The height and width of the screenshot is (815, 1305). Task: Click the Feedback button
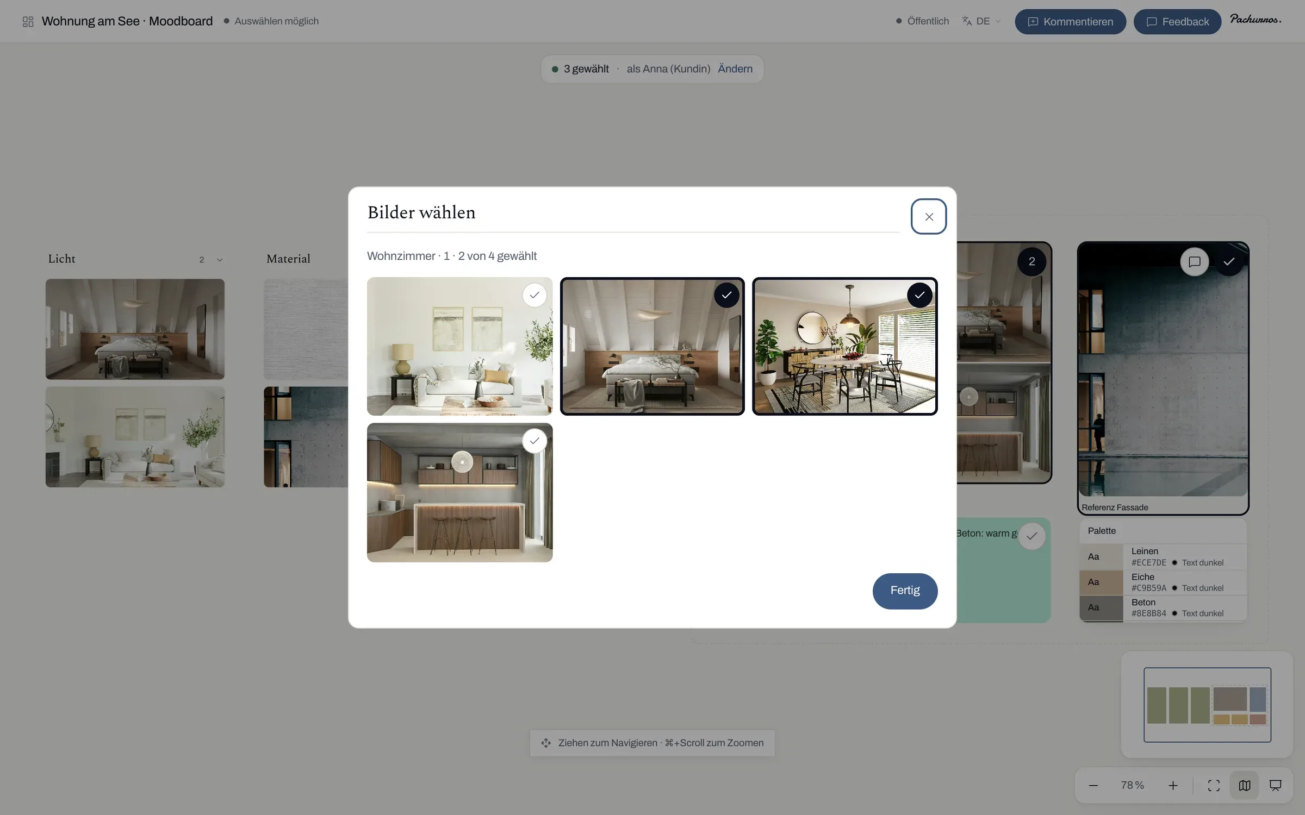(x=1177, y=22)
